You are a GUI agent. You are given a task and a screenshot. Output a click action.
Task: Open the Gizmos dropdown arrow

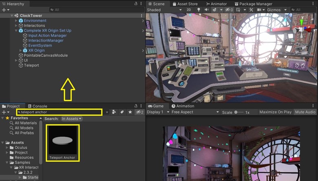pyautogui.click(x=285, y=10)
